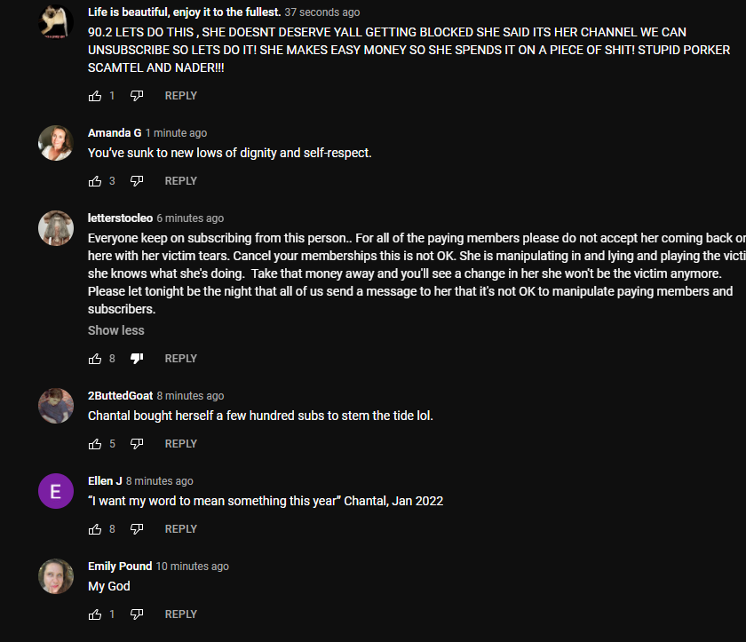This screenshot has height=642, width=746.
Task: Like Ellen J's comment
Action: pos(95,529)
